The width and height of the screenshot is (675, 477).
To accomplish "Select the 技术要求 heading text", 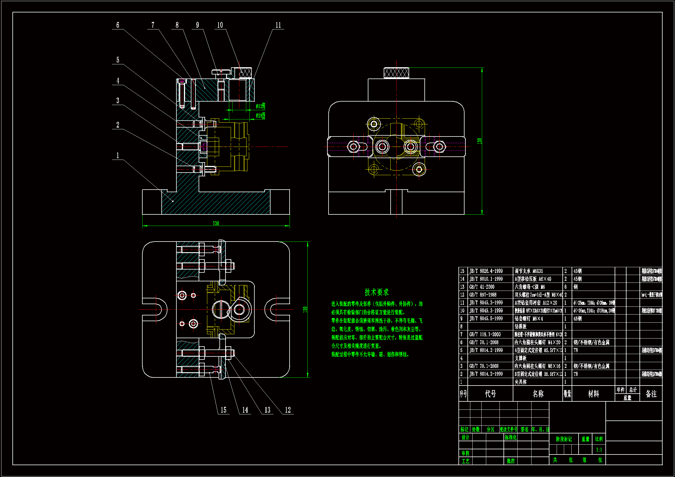I will tap(376, 292).
